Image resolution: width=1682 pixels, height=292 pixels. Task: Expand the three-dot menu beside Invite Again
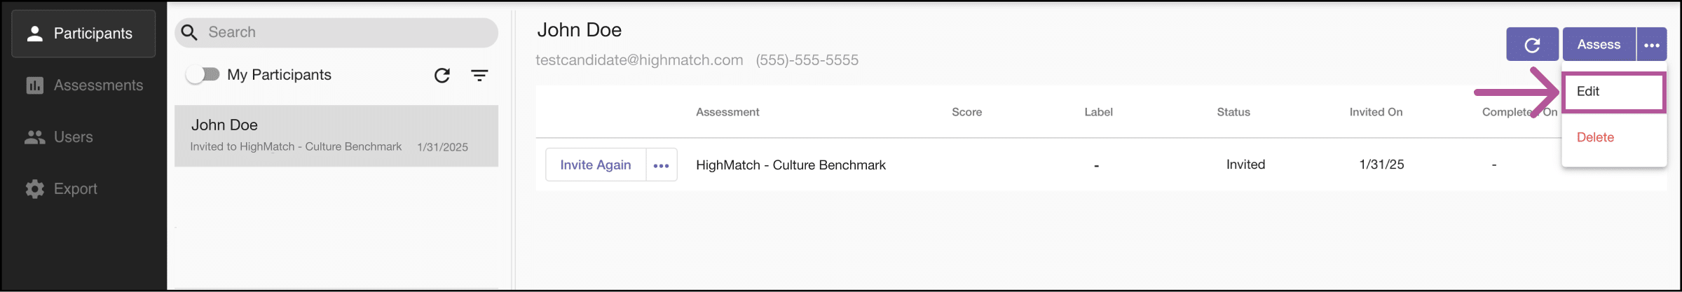(x=661, y=165)
